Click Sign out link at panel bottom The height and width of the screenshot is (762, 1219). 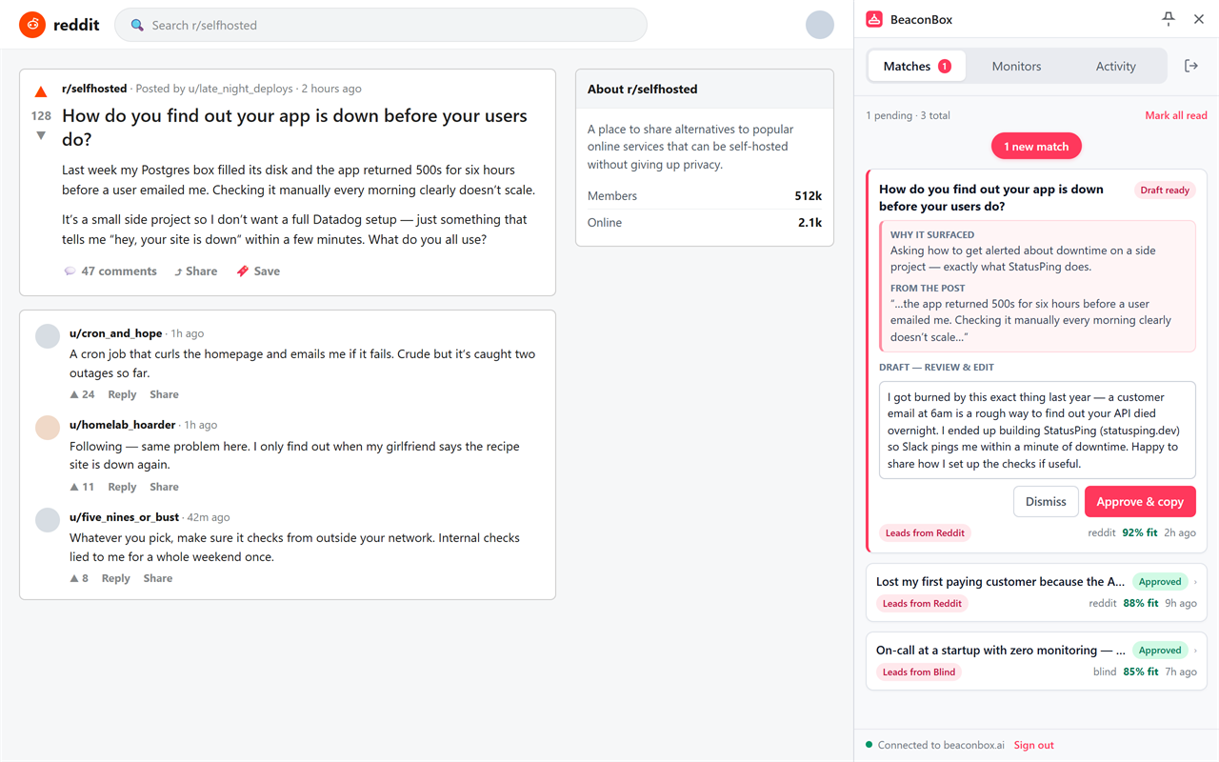click(1033, 745)
